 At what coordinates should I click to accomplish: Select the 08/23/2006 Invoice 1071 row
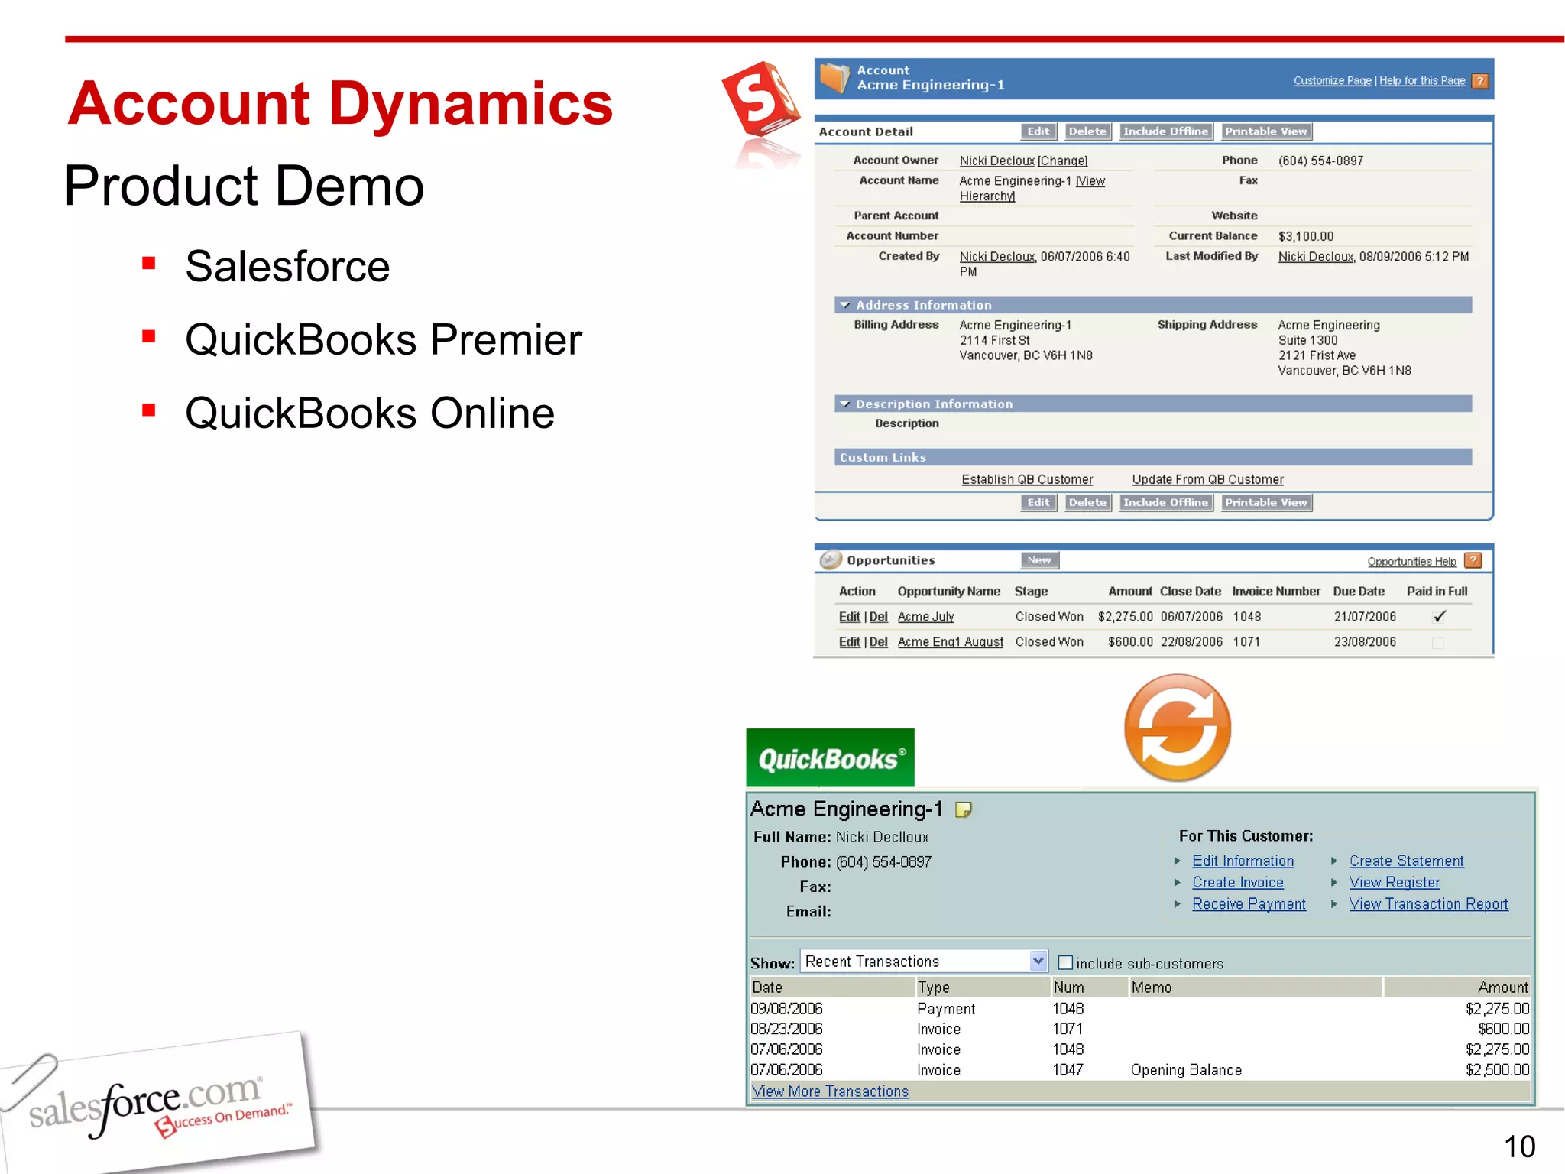click(x=1140, y=1029)
